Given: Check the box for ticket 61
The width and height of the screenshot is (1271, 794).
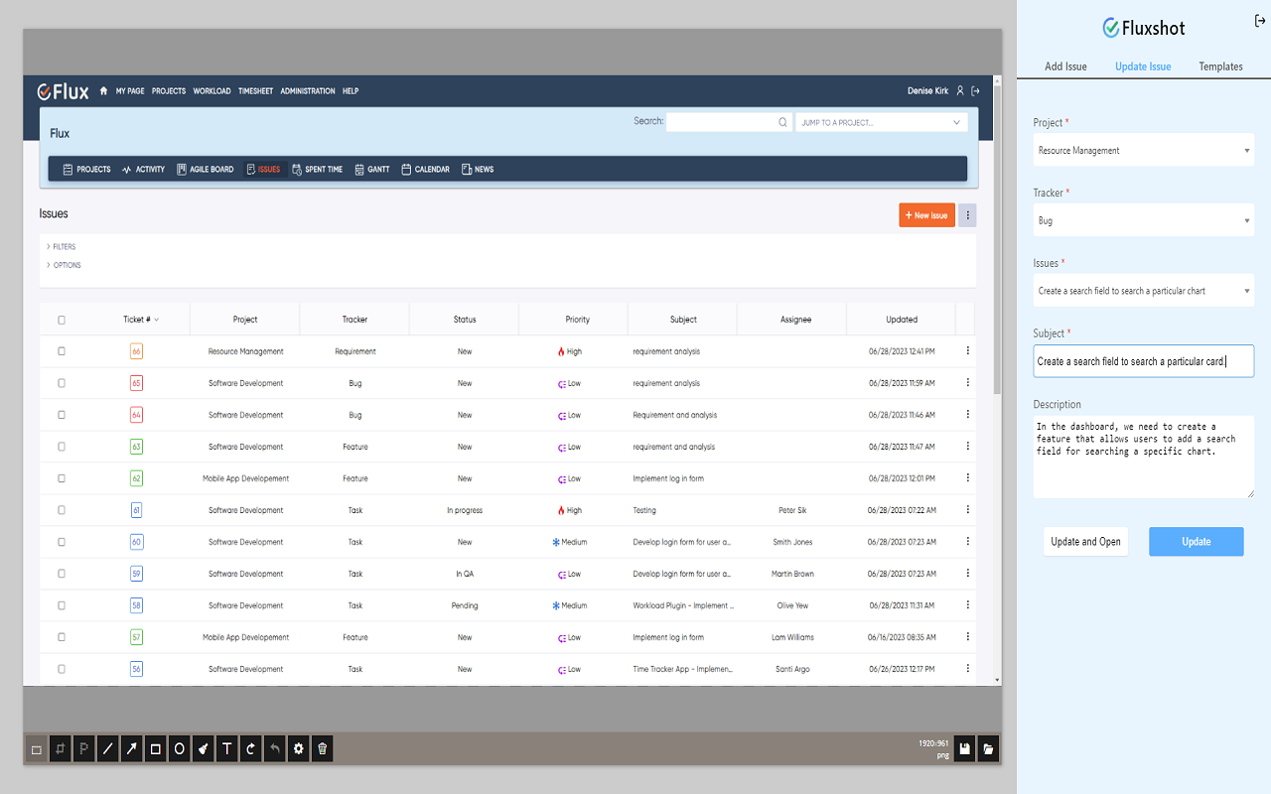Looking at the screenshot, I should pyautogui.click(x=62, y=510).
